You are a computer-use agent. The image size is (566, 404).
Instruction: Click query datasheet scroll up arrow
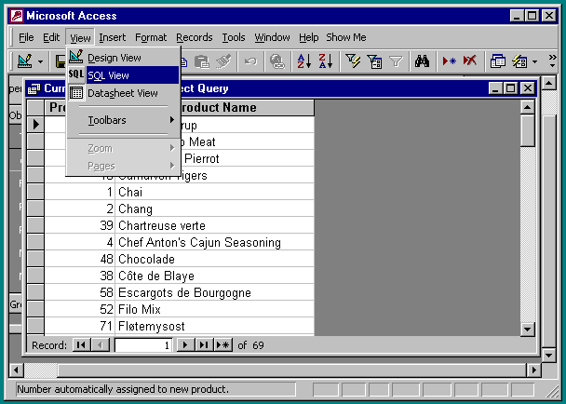[x=528, y=107]
